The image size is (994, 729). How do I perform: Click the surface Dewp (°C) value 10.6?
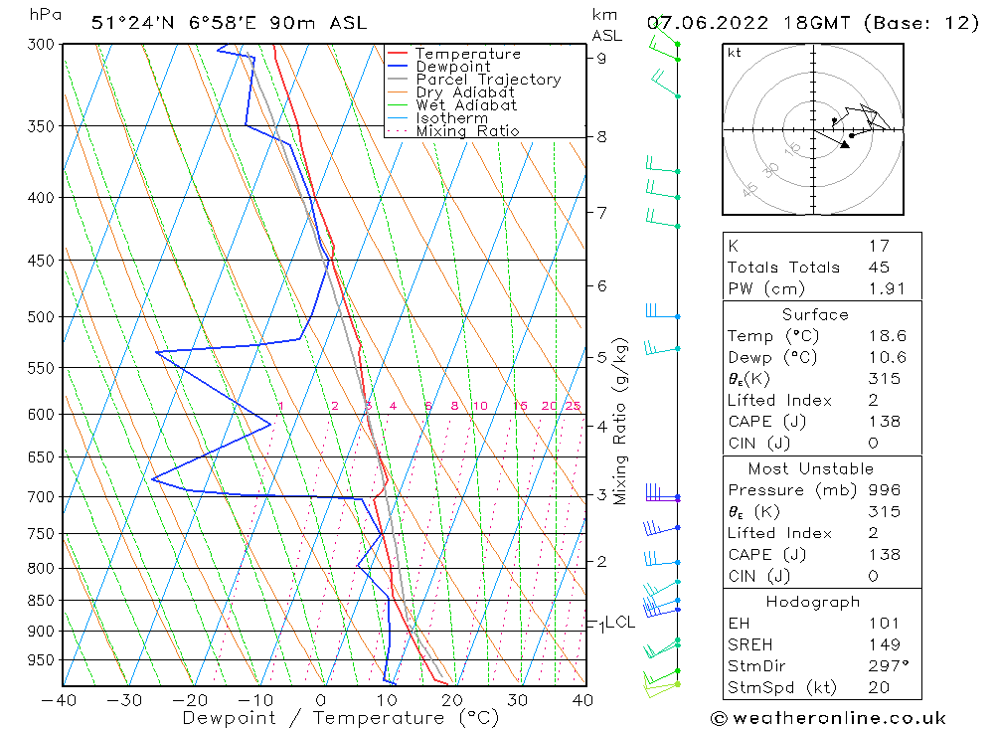[x=888, y=357]
